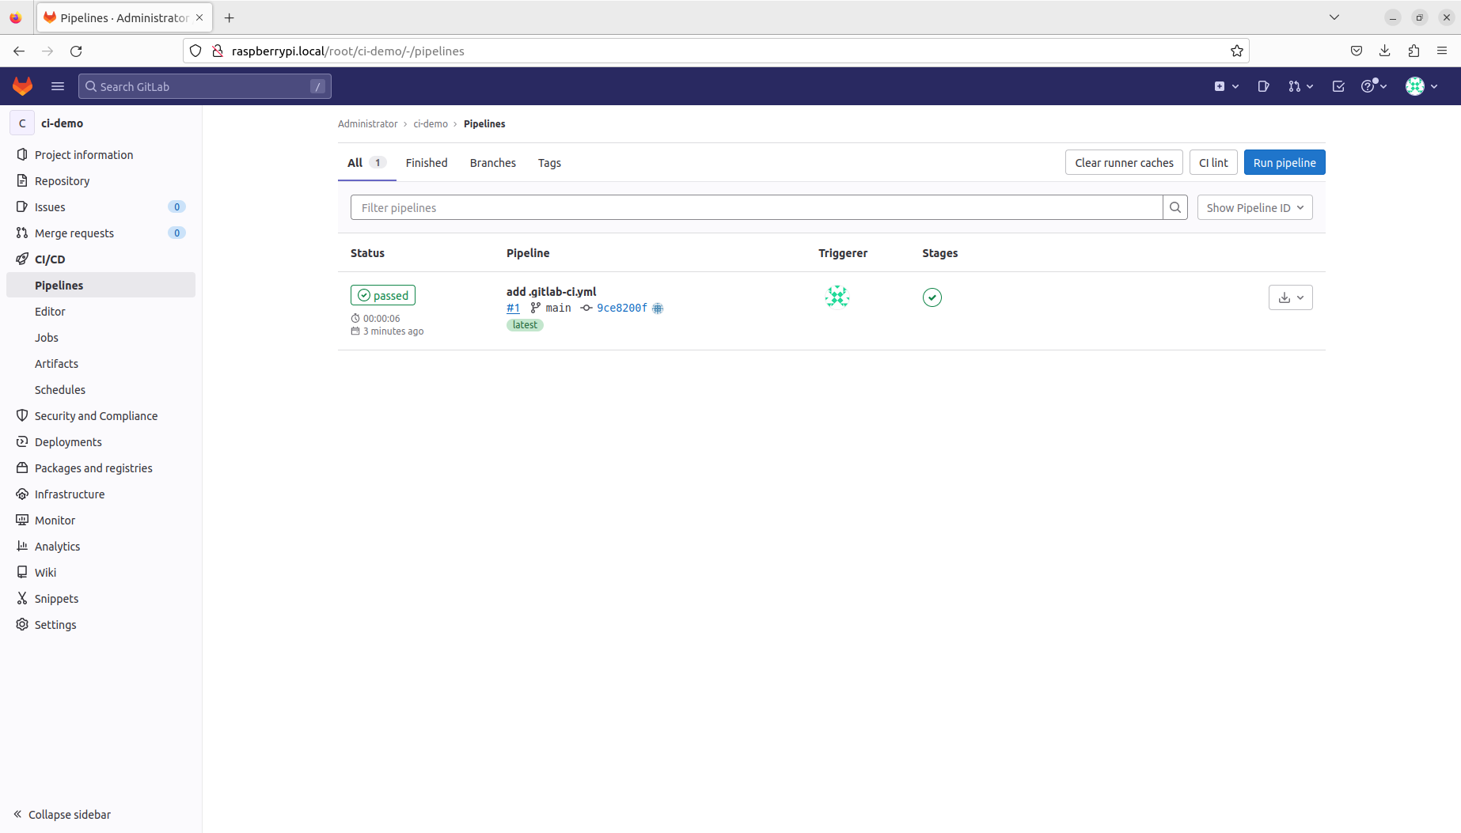Click ci-demo breadcrumb link
This screenshot has width=1461, height=833.
[431, 123]
